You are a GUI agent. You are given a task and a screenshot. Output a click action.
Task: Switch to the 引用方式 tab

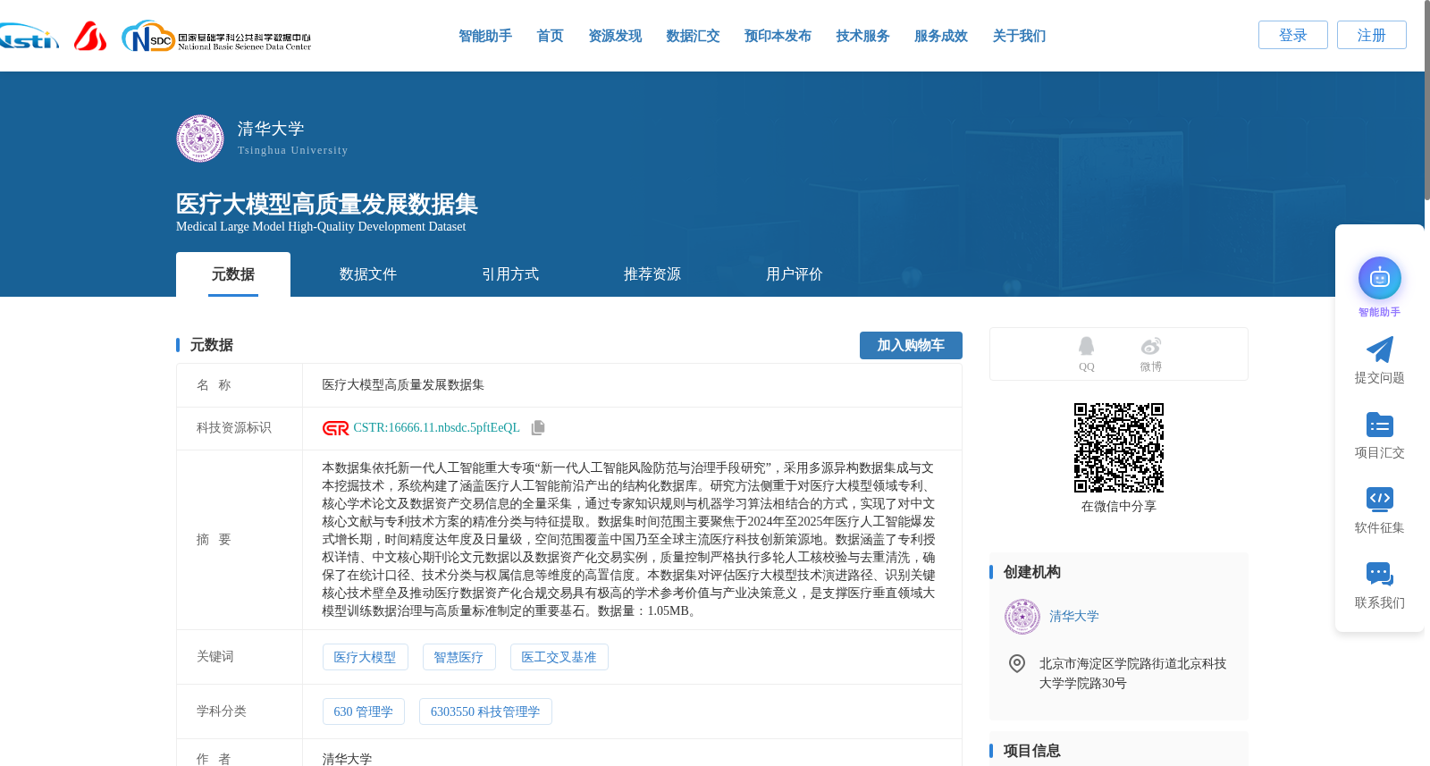coord(510,274)
